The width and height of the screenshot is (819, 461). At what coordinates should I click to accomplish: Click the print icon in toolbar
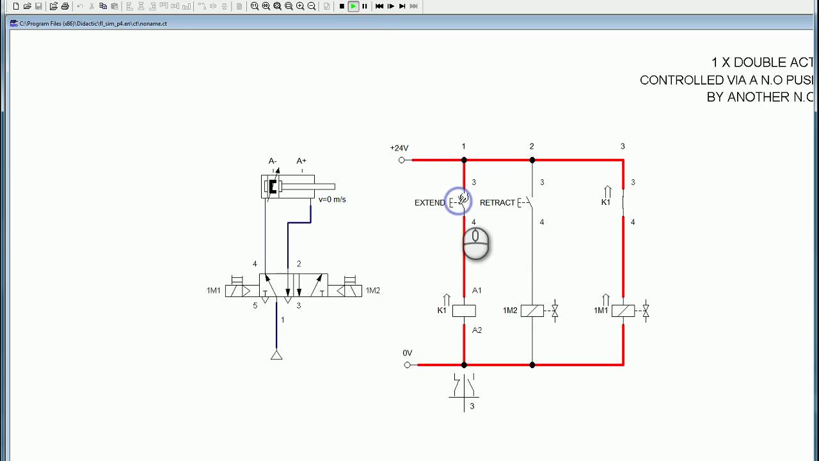click(65, 6)
